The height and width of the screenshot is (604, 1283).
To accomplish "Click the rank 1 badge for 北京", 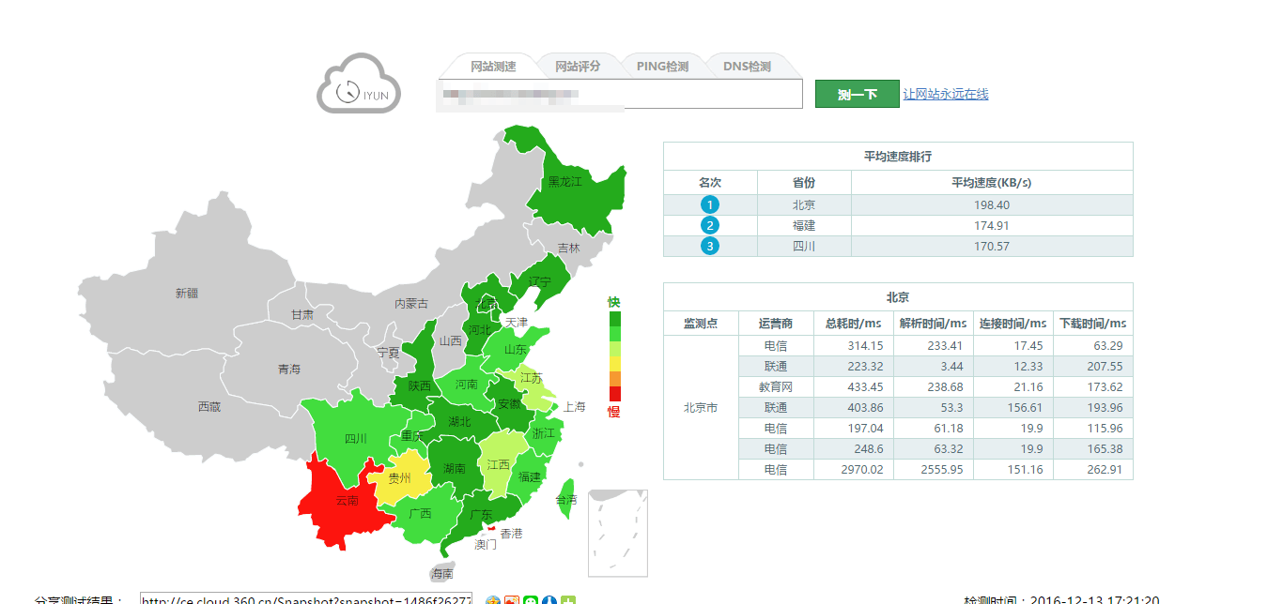I will [x=710, y=204].
